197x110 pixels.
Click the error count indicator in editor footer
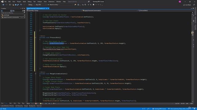(36, 104)
